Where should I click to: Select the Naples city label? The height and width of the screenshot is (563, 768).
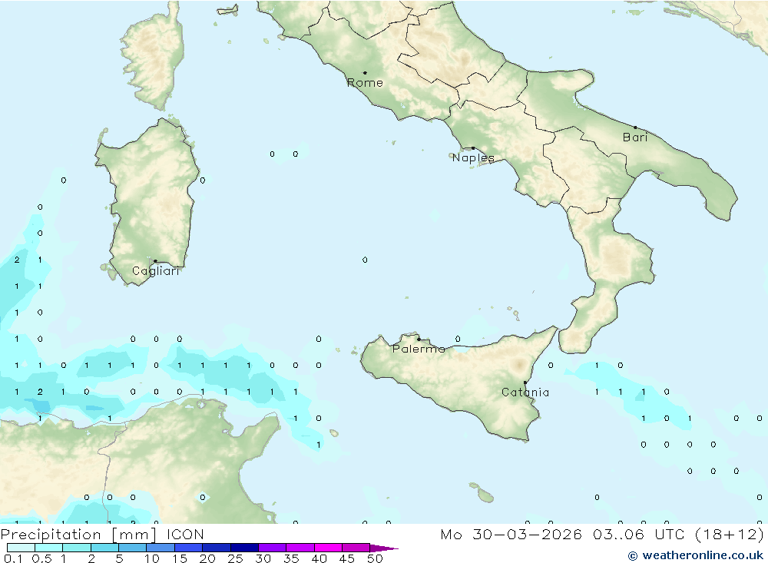tap(473, 157)
